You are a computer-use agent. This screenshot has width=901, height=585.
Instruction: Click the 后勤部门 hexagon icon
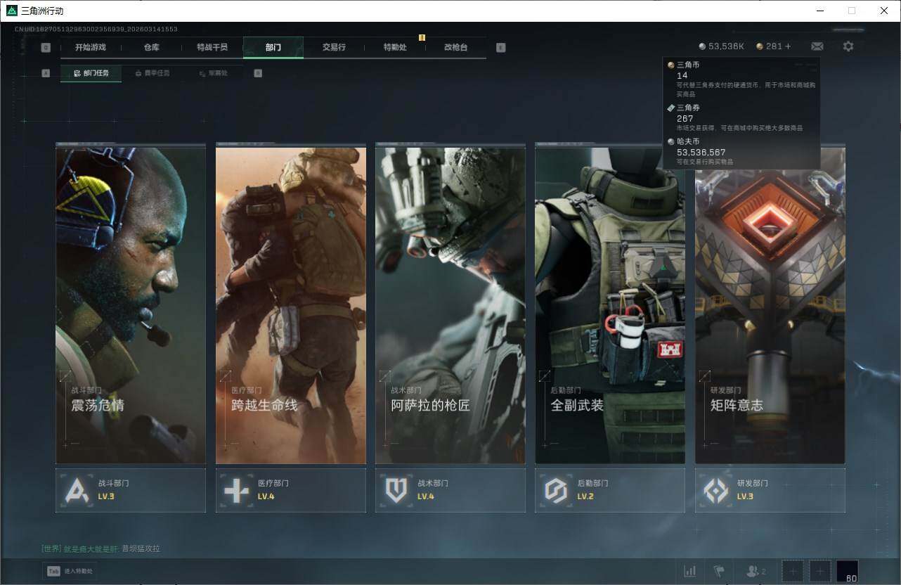pos(556,490)
